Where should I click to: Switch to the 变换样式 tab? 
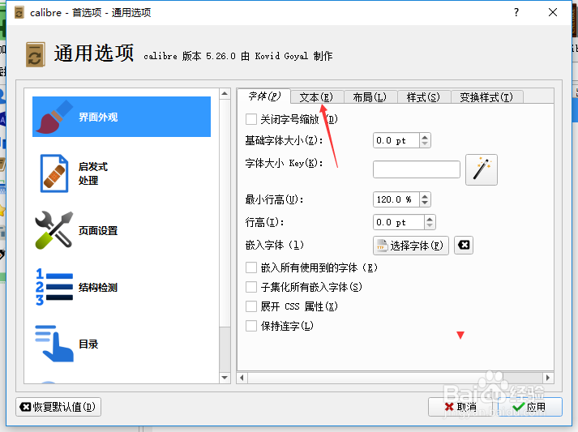486,97
